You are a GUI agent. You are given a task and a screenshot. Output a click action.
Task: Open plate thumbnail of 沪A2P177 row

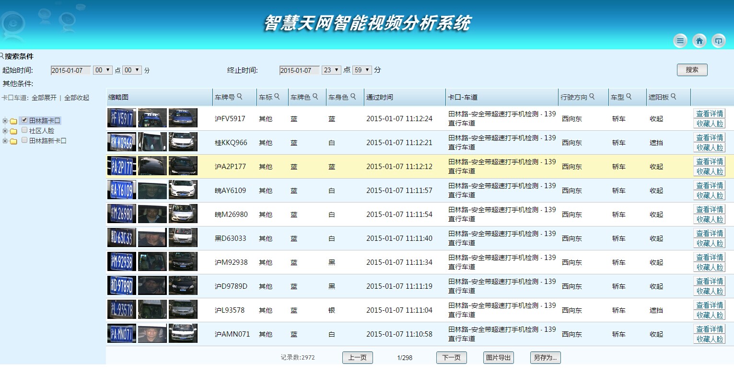(122, 166)
